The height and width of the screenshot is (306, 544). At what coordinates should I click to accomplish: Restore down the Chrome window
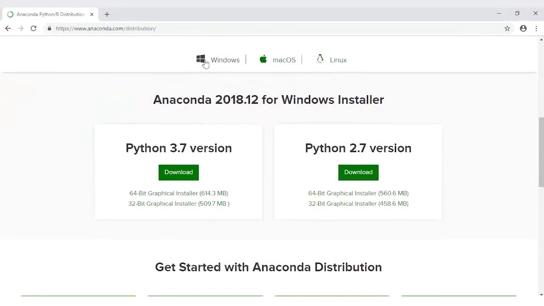[517, 14]
